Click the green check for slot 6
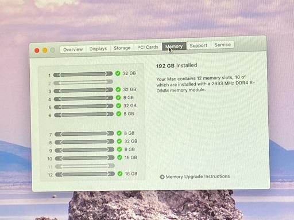 click(119, 114)
